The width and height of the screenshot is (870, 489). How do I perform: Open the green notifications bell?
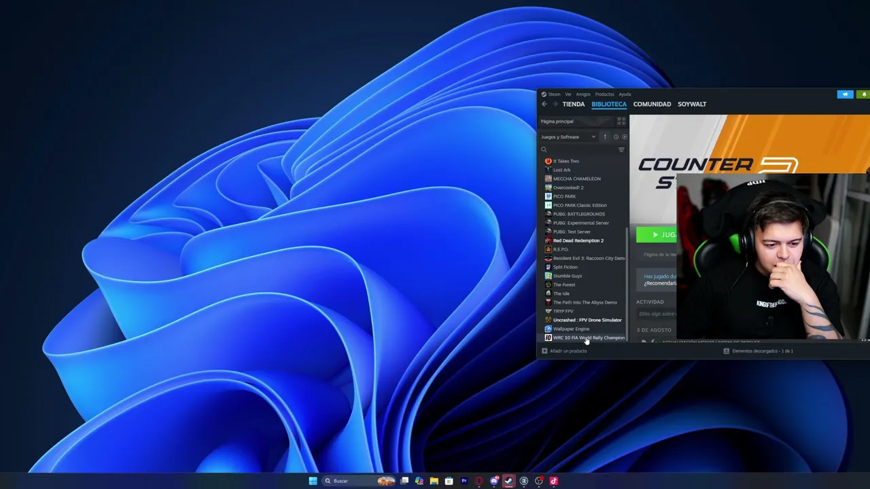[863, 94]
